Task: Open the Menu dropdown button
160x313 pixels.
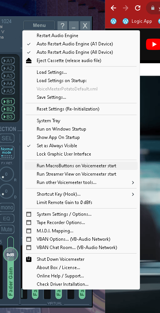Action: click(x=39, y=25)
